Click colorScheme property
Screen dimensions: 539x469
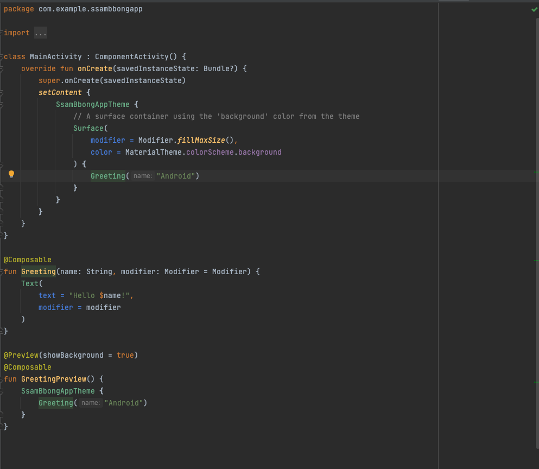click(210, 153)
